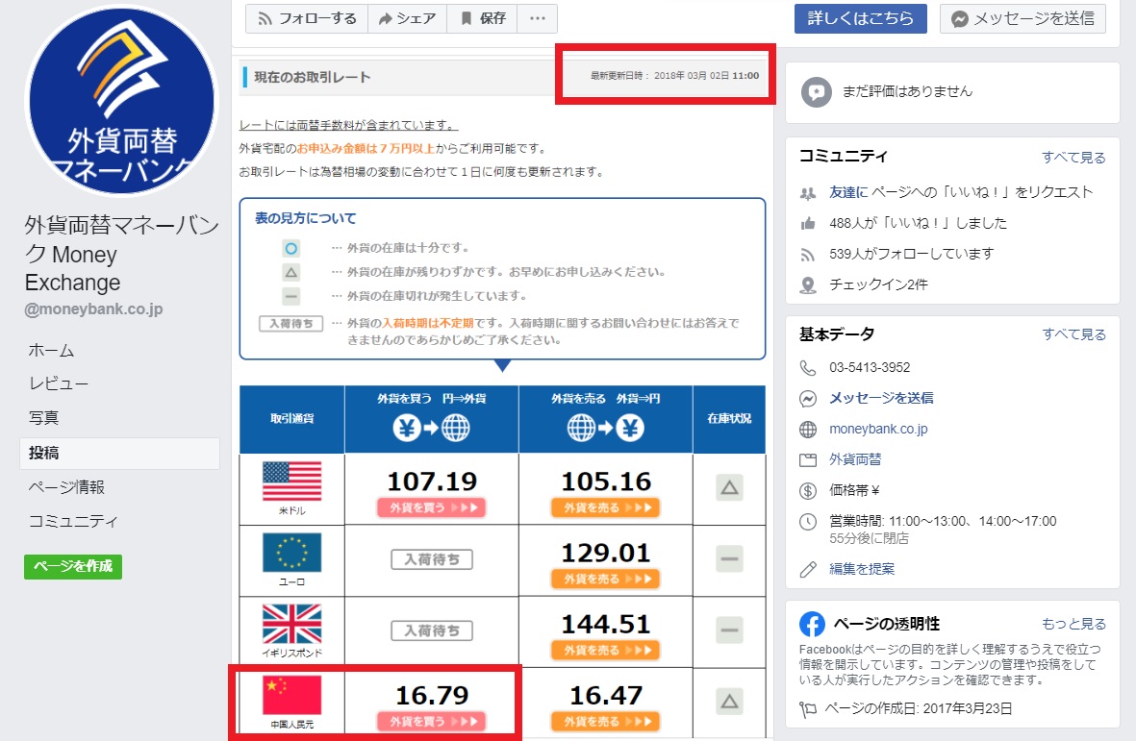The width and height of the screenshot is (1136, 741).
Task: Click the thumbs-up likes icon
Action: pos(808,224)
